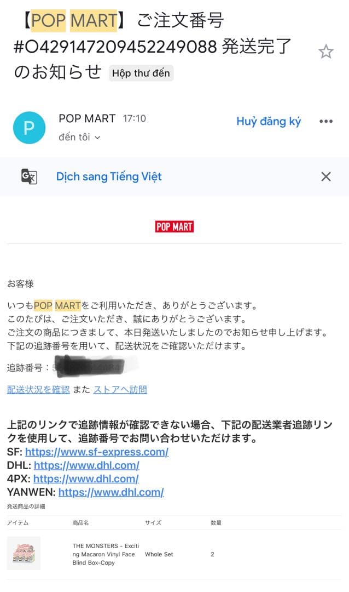Open the SF sf-express.com link
The height and width of the screenshot is (592, 349).
[97, 452]
